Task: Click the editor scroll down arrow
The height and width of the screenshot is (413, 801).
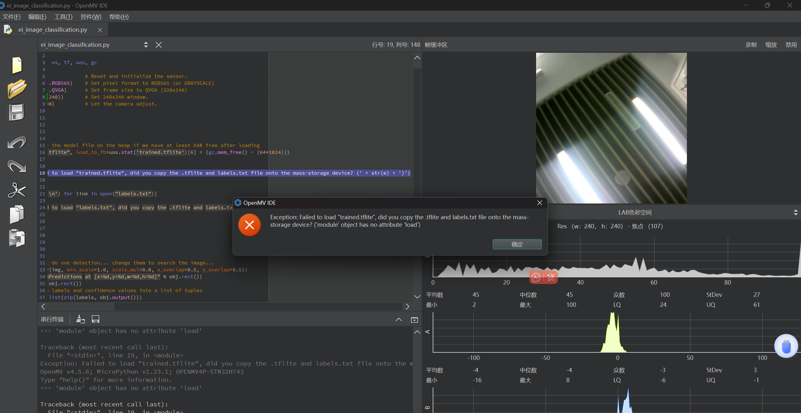Action: click(x=417, y=297)
